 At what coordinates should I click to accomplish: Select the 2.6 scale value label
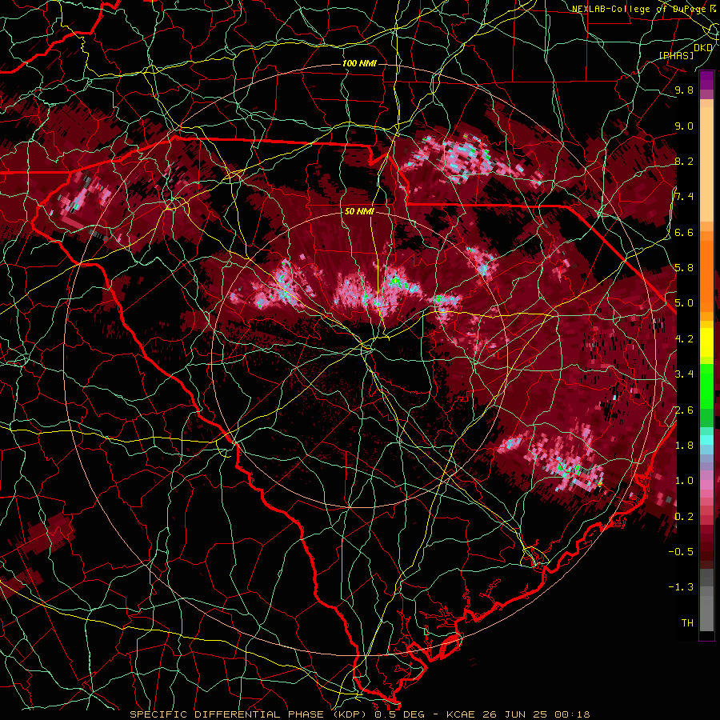[x=684, y=410]
